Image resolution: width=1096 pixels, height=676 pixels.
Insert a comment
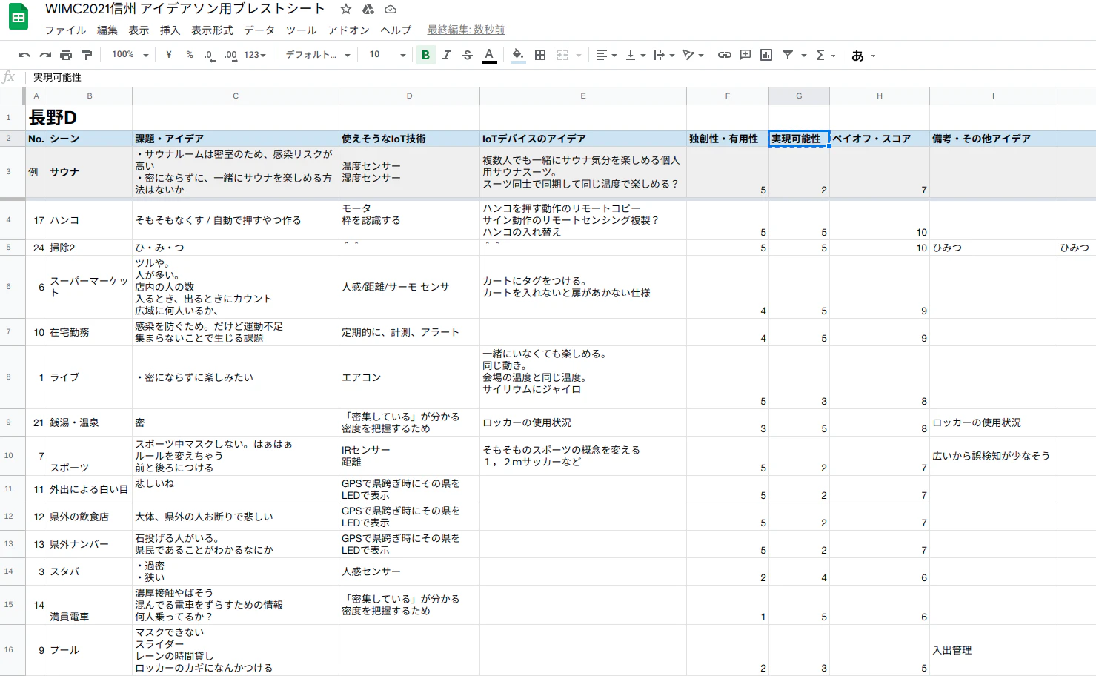[x=745, y=55]
